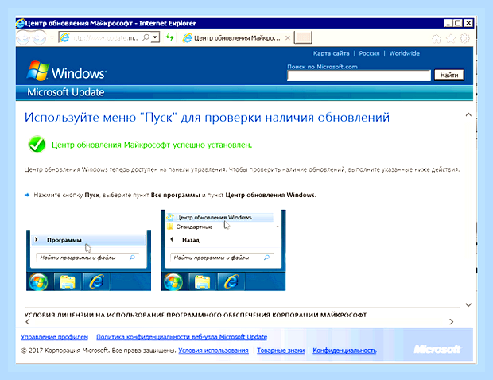Image resolution: width=493 pixels, height=380 pixels.
Task: Open the 'Управление профилем' link
Action: (x=54, y=337)
